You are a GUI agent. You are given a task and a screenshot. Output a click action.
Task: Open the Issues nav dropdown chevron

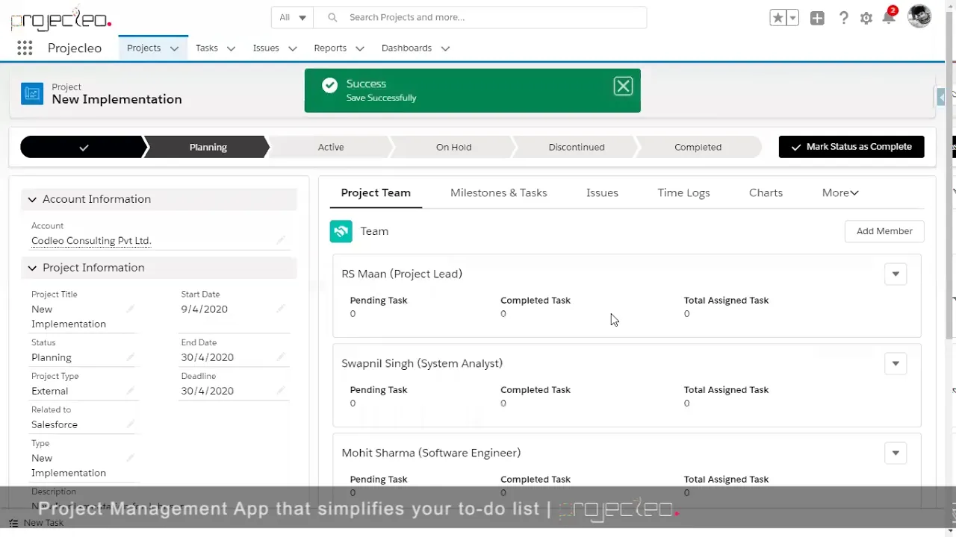click(292, 48)
